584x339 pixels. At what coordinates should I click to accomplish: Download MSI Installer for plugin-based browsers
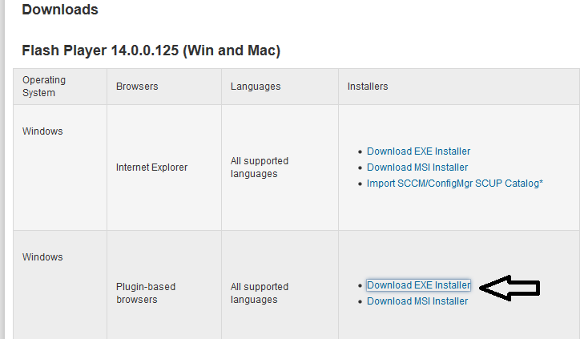[417, 301]
